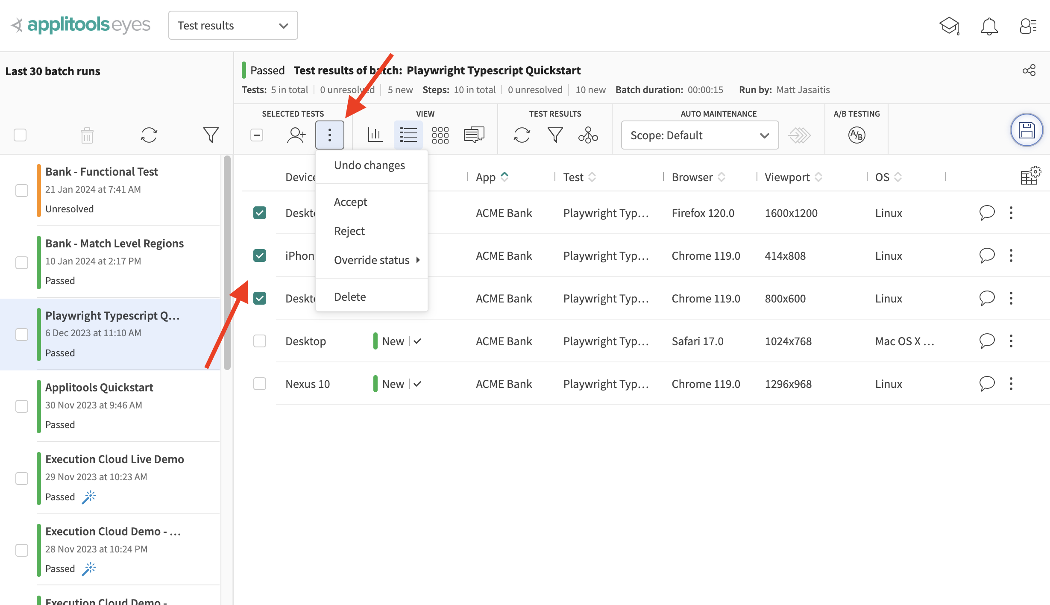Click Reject option in context menu
The height and width of the screenshot is (605, 1050).
pos(349,230)
